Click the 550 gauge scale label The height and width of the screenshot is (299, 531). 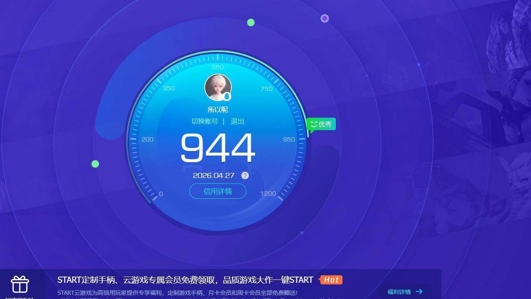(x=218, y=67)
